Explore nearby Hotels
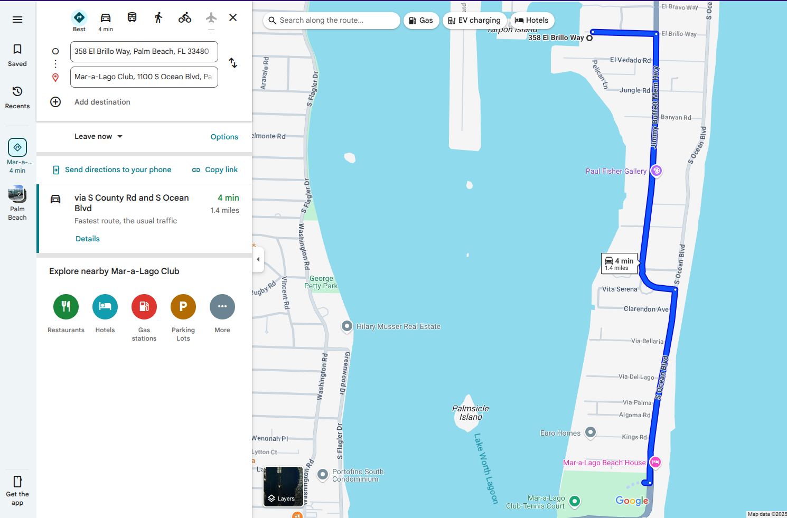Viewport: 787px width, 518px height. click(x=105, y=314)
